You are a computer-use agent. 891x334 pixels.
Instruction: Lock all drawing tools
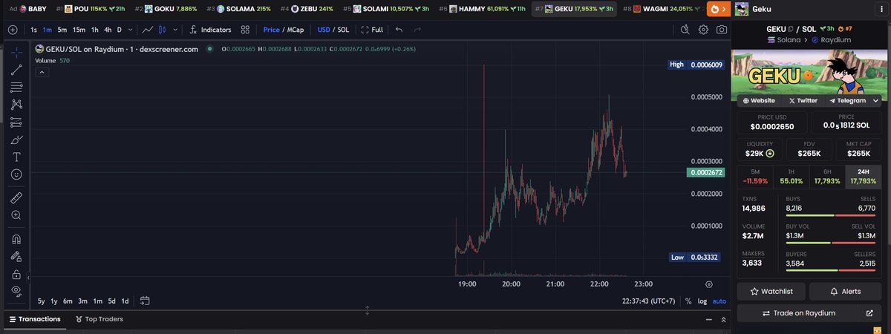(16, 274)
